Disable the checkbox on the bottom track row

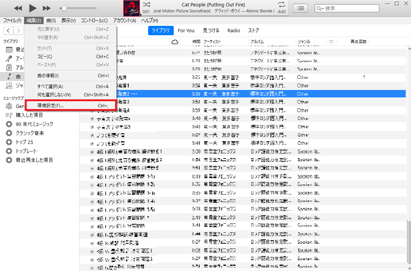click(91, 267)
